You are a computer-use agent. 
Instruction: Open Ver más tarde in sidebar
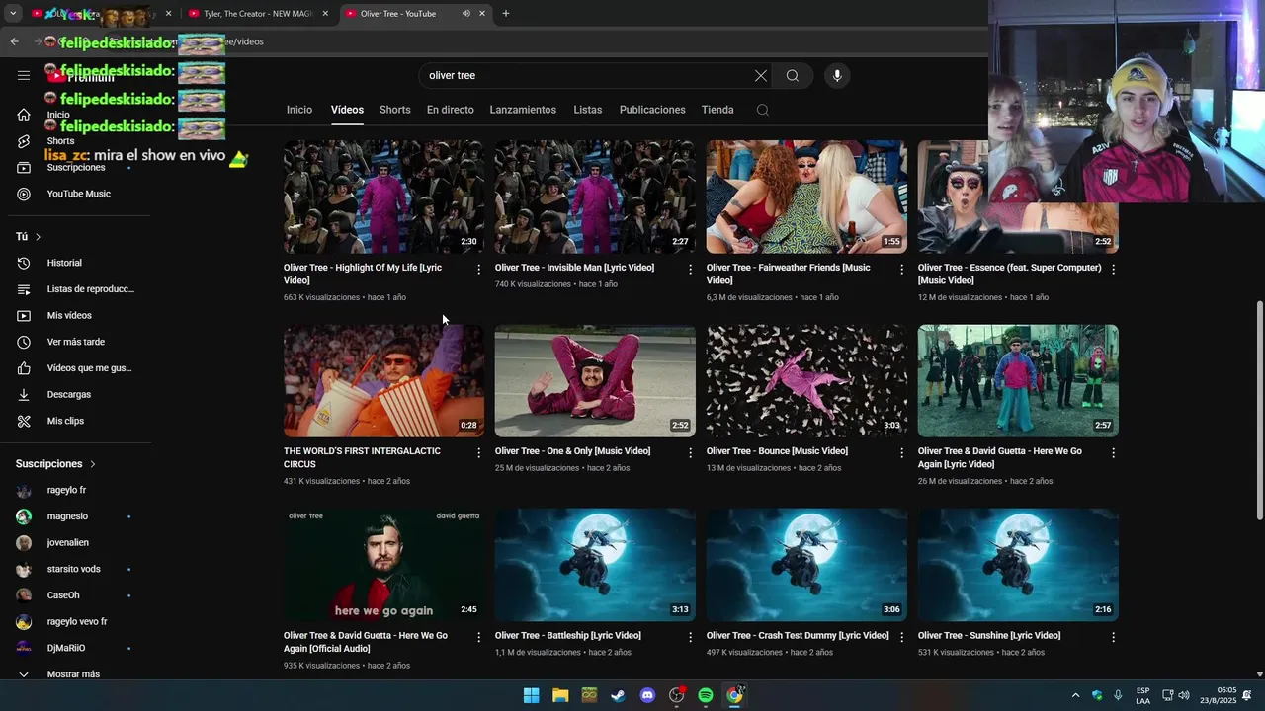point(75,342)
